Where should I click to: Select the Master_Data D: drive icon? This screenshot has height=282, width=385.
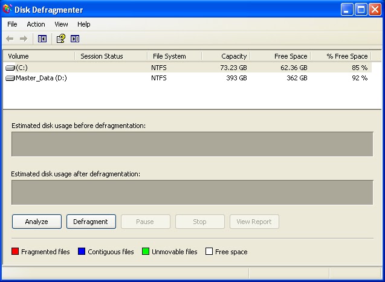[10, 79]
